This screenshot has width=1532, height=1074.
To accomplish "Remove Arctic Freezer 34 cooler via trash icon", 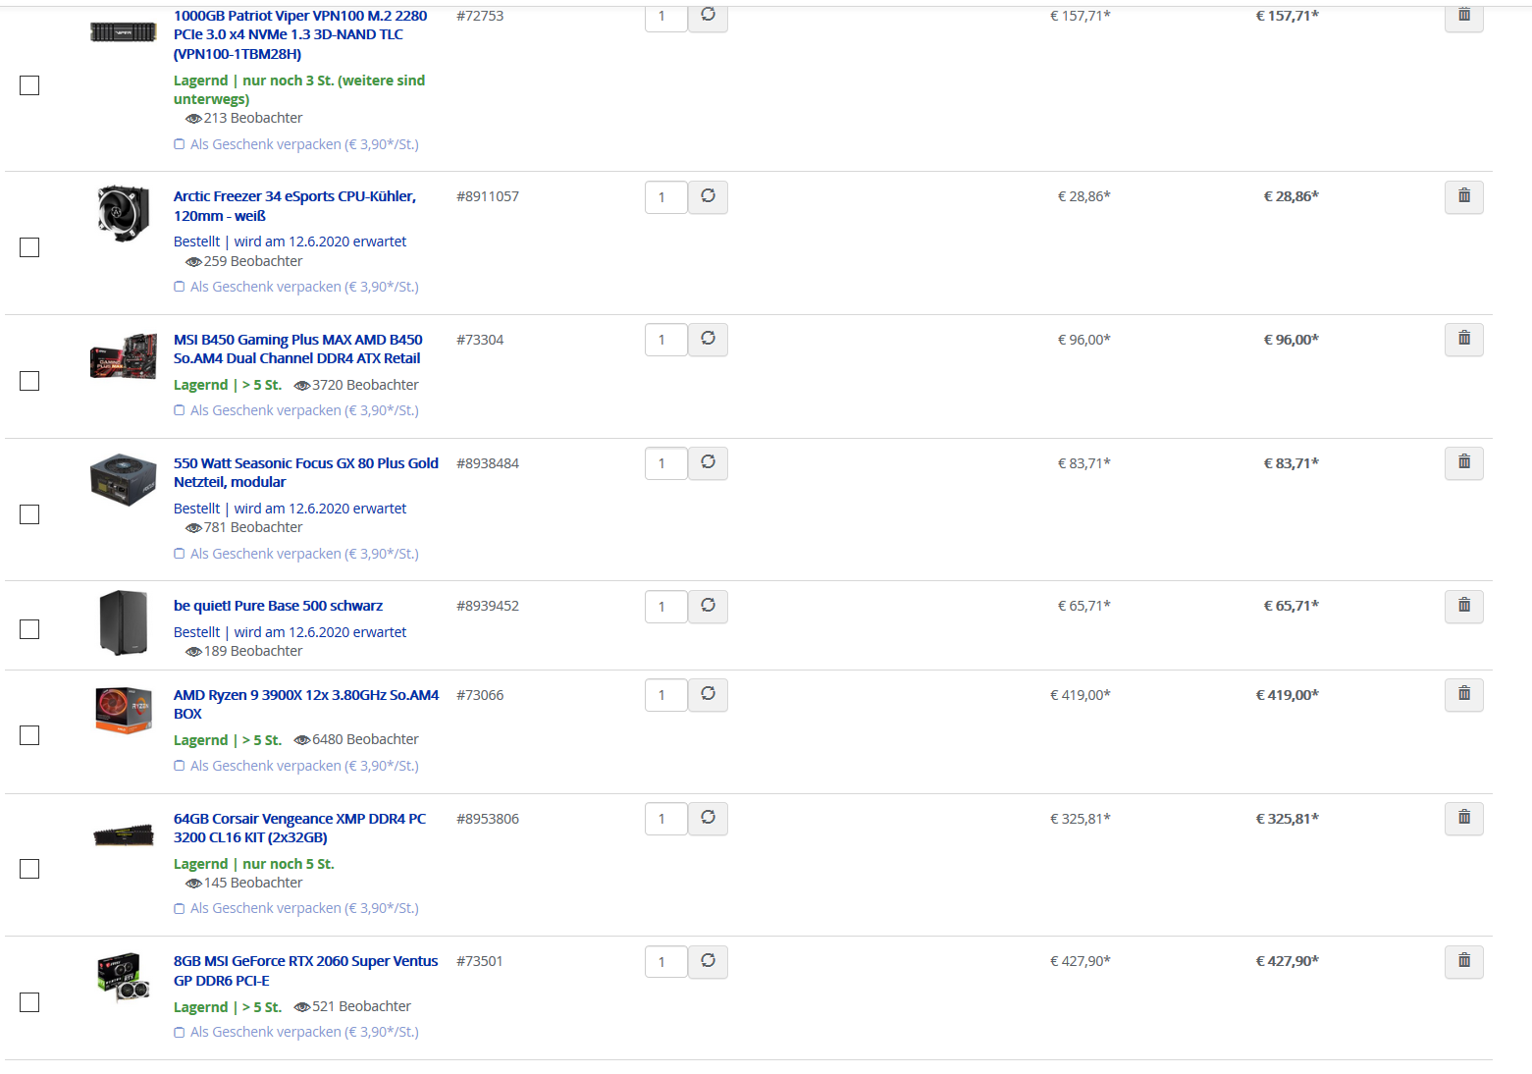I will point(1463,197).
